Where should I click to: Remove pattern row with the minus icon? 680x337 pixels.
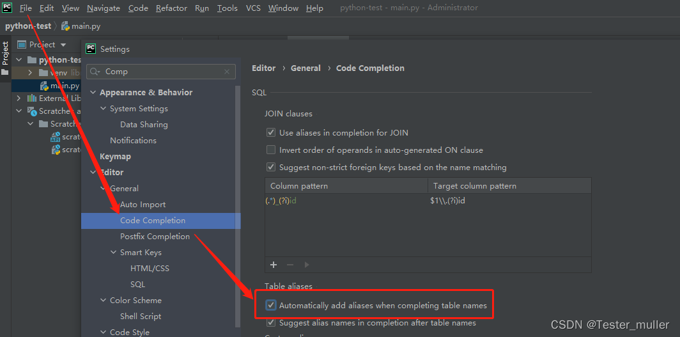[x=290, y=265]
